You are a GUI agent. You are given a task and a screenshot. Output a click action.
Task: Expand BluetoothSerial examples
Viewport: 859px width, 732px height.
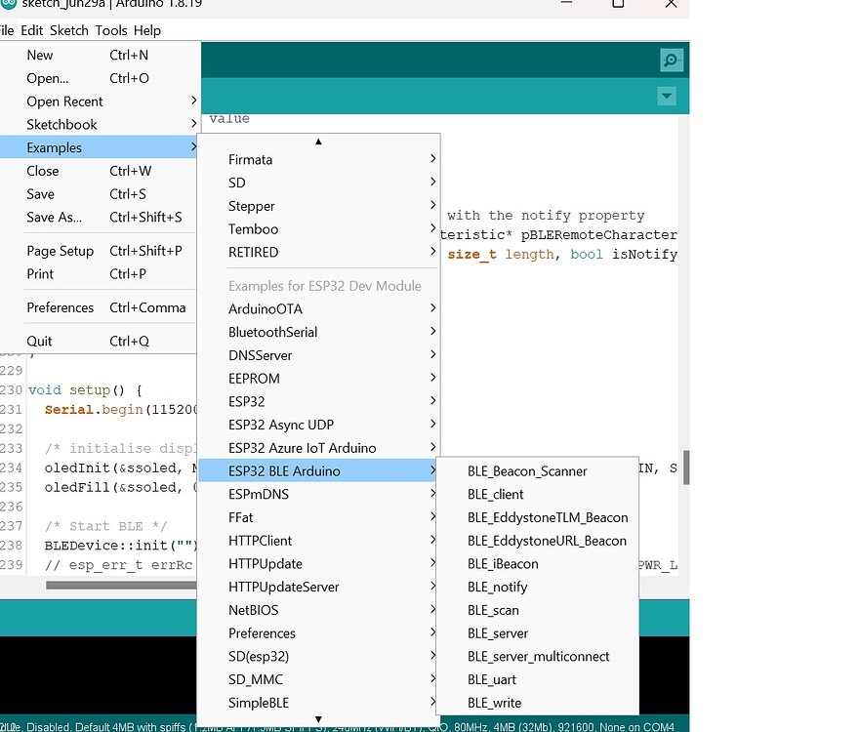coord(318,332)
